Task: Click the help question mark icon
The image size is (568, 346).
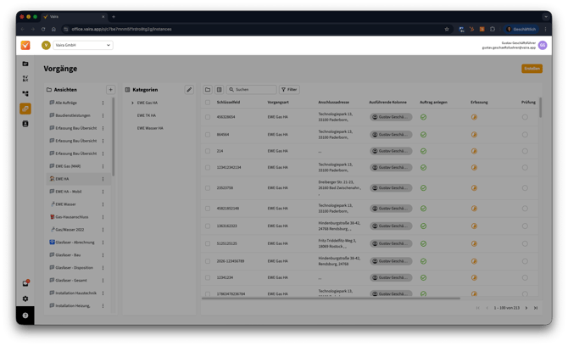Action: [x=25, y=315]
